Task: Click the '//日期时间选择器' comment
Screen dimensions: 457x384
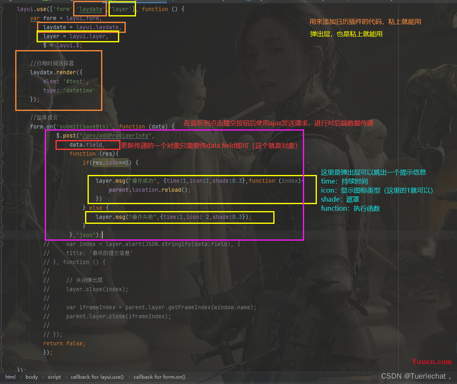Action: tap(52, 64)
